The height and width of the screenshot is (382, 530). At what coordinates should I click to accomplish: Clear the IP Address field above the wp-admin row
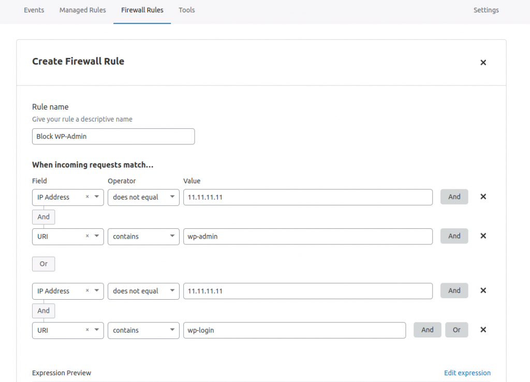click(x=87, y=197)
